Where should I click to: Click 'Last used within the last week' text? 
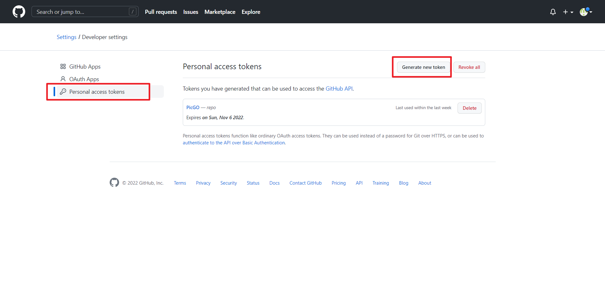423,108
